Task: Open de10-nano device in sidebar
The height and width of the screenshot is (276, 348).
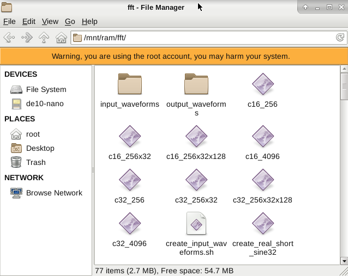Action: pyautogui.click(x=45, y=103)
